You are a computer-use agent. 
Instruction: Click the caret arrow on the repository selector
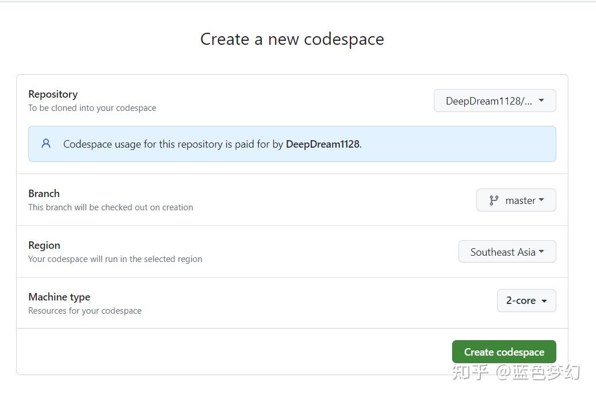541,101
